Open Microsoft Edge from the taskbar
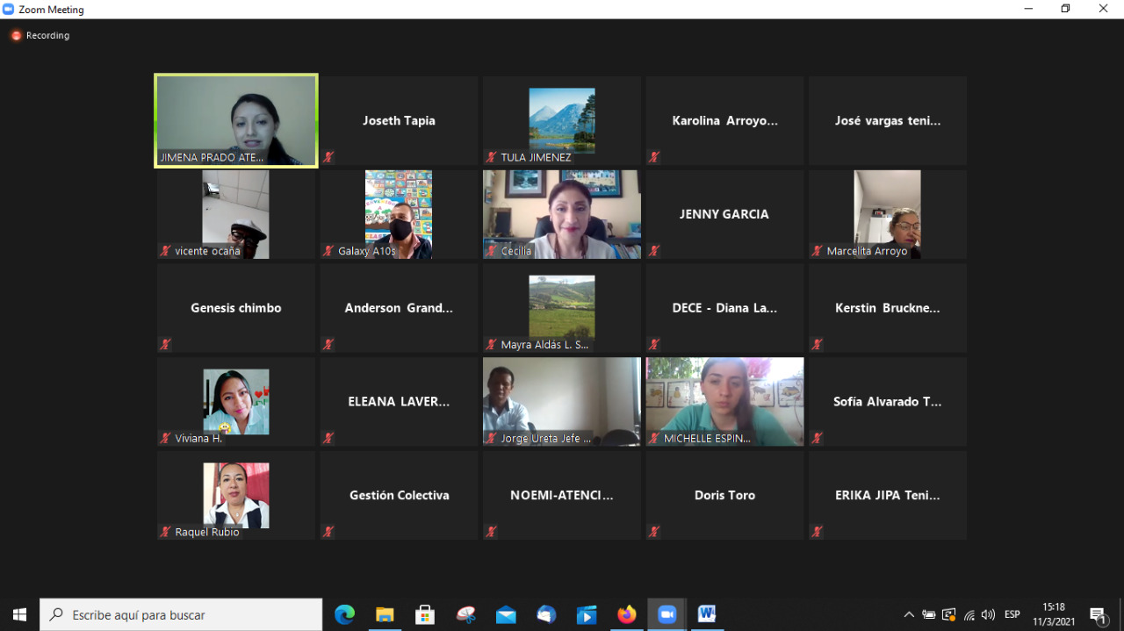1124x631 pixels. [344, 615]
